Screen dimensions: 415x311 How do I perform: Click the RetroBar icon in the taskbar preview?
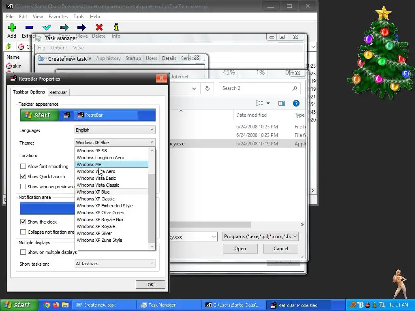coord(67,115)
